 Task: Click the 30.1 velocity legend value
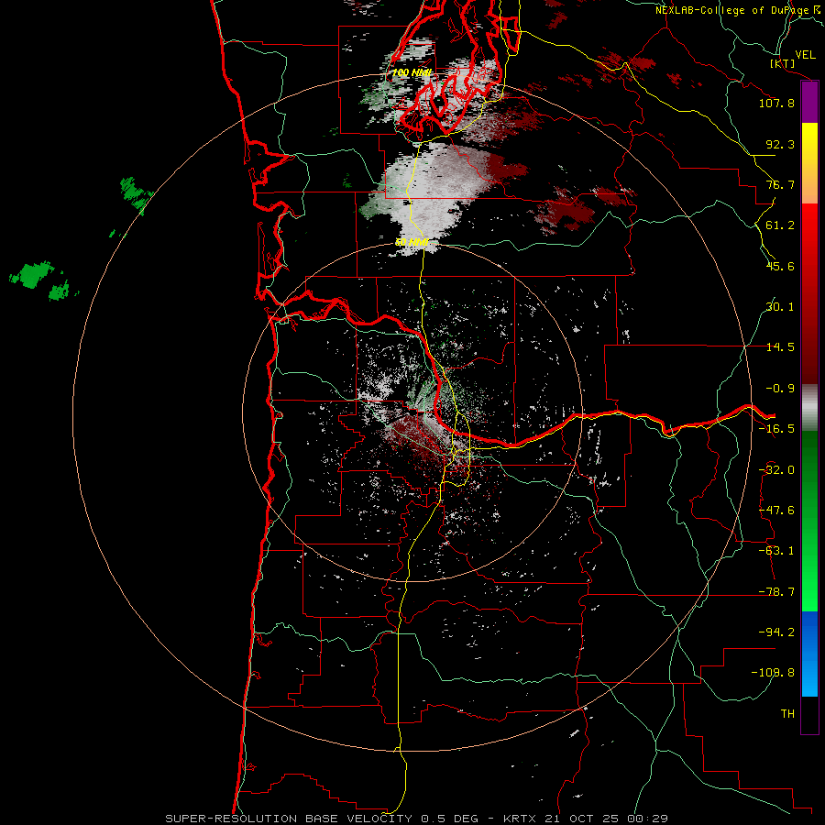[x=780, y=307]
